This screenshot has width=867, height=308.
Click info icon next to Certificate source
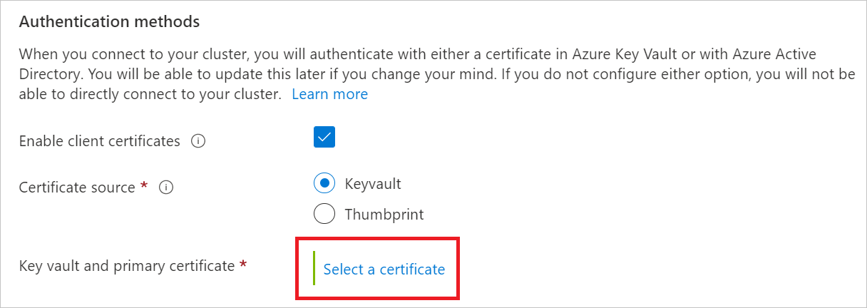point(166,188)
